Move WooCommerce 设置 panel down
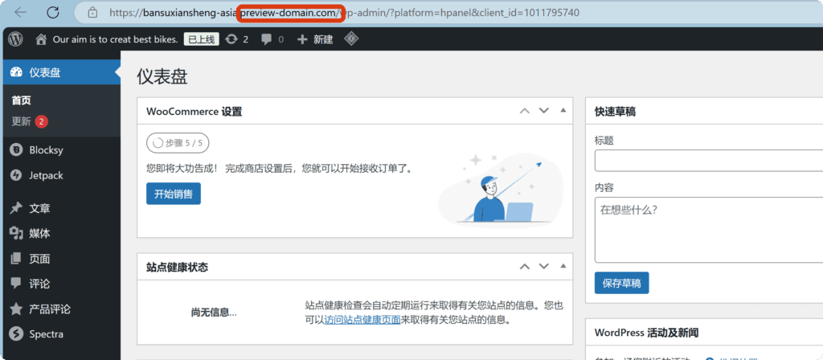The image size is (823, 360). (x=543, y=111)
